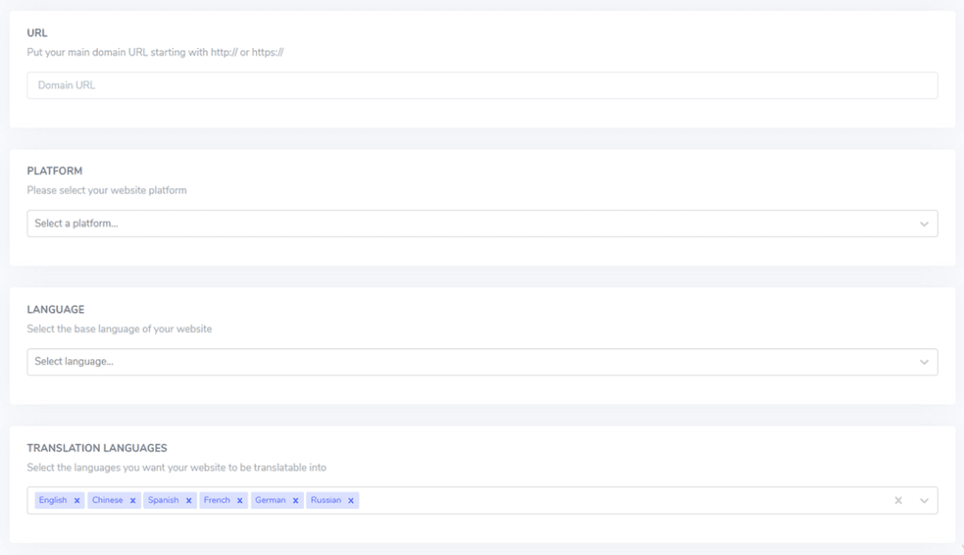This screenshot has height=555, width=964.
Task: Click the chevron on the language dropdown
Action: (x=923, y=361)
